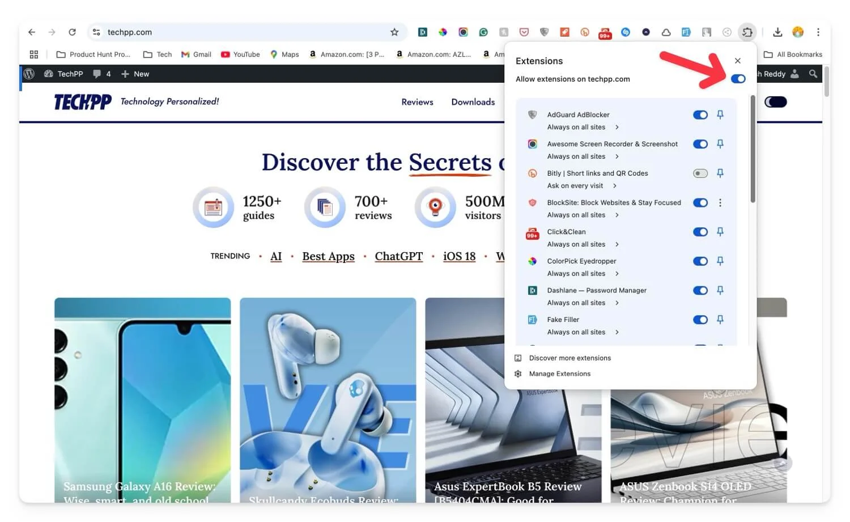Pin the Fake Filler extension
Image resolution: width=850 pixels, height=522 pixels.
720,320
